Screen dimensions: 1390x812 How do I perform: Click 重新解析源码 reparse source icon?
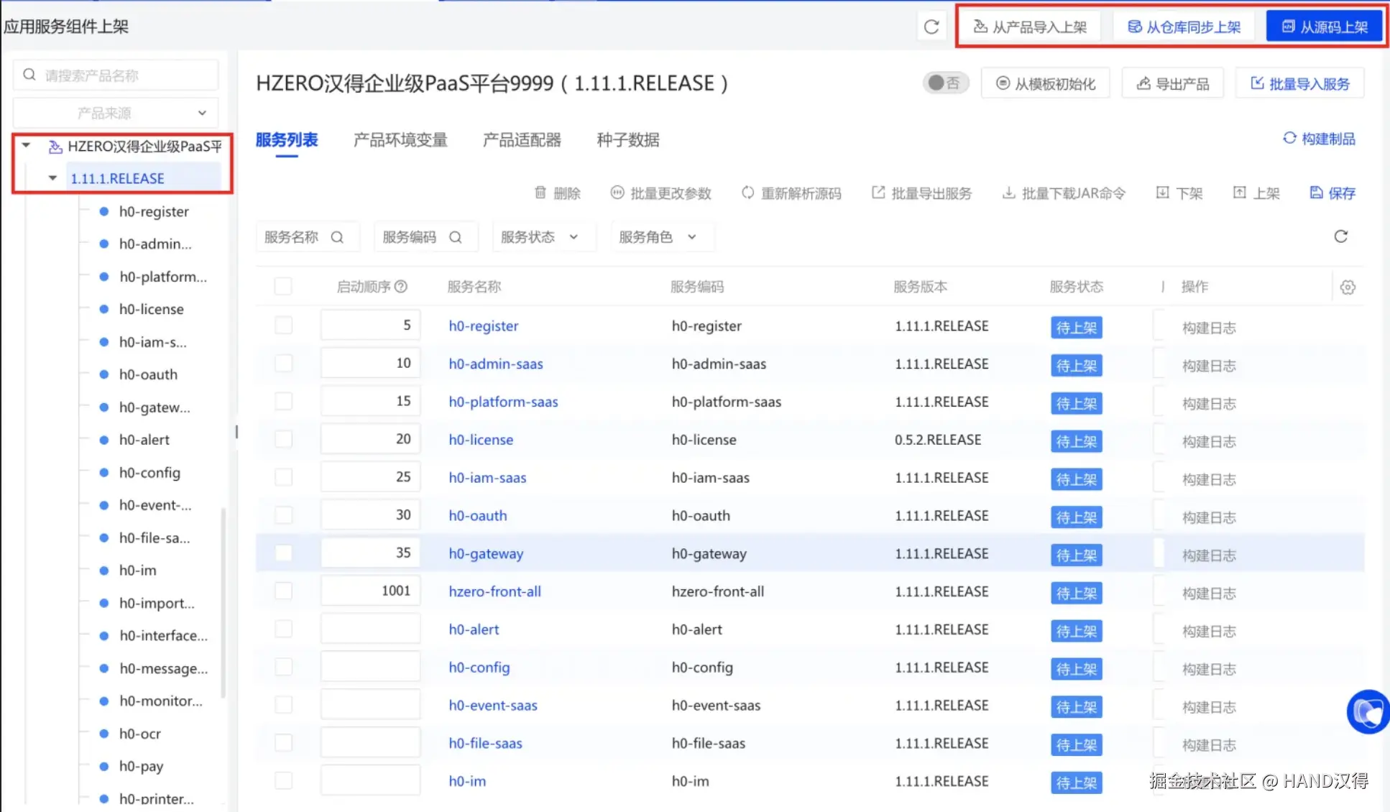(748, 193)
